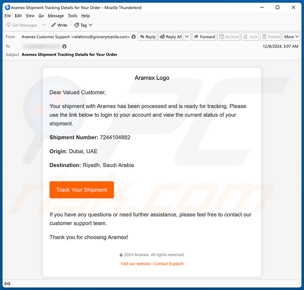Click the subject line text
Screen dimensions: 304x290
(x=69, y=55)
